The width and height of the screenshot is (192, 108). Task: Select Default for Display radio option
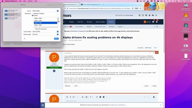[x=33, y=13]
